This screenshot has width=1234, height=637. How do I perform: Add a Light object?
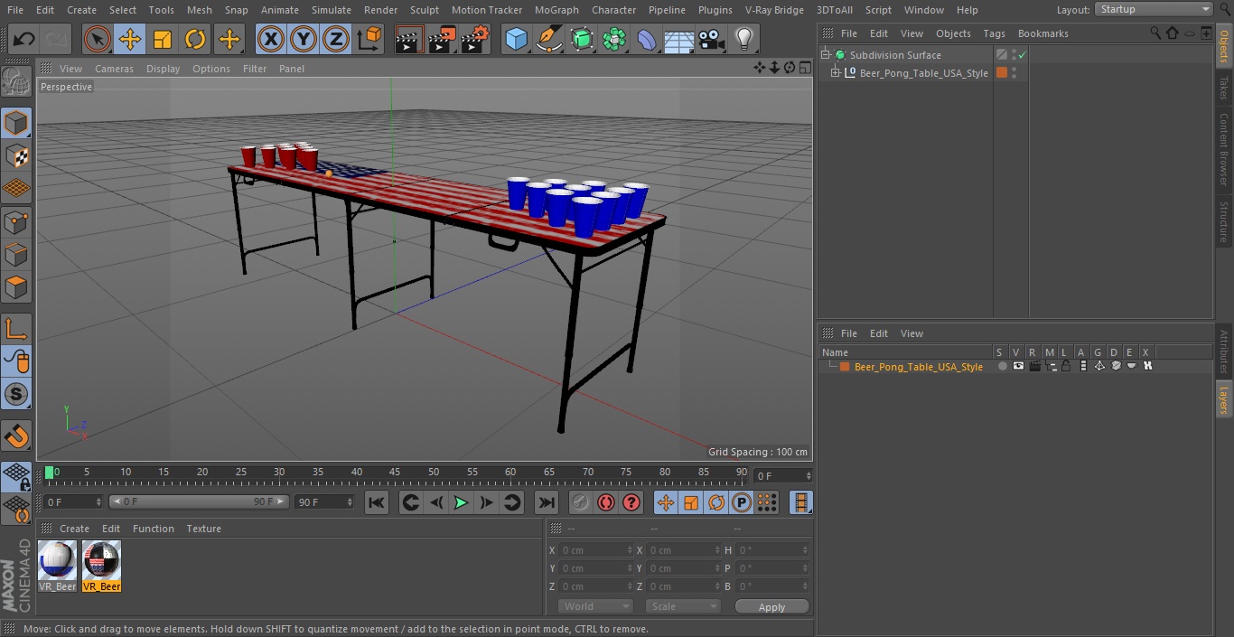click(743, 39)
